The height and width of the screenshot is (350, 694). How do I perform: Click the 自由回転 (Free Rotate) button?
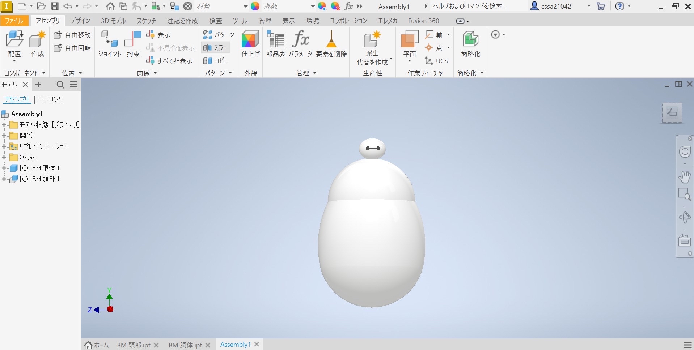[x=72, y=48]
